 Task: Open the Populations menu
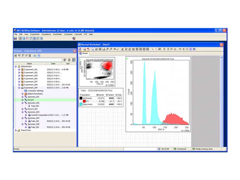pos(46,34)
